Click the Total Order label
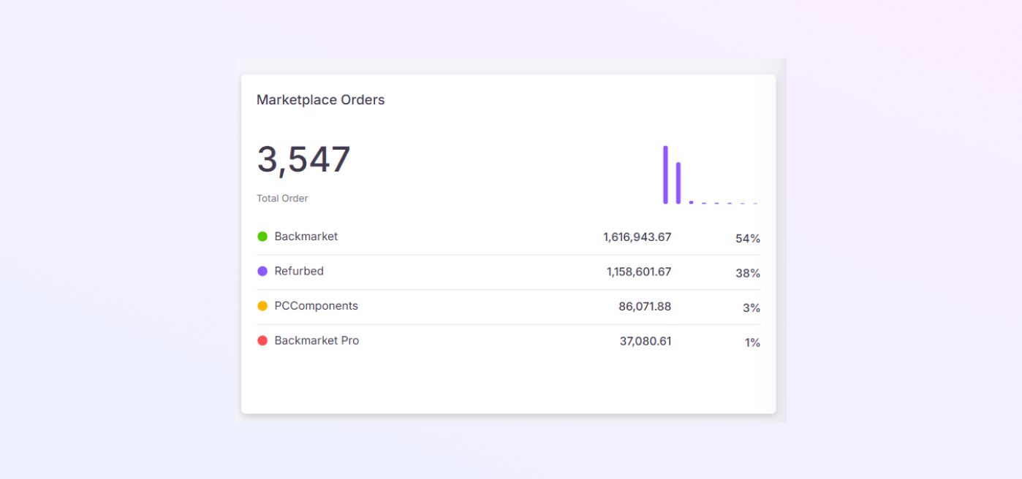 tap(282, 199)
